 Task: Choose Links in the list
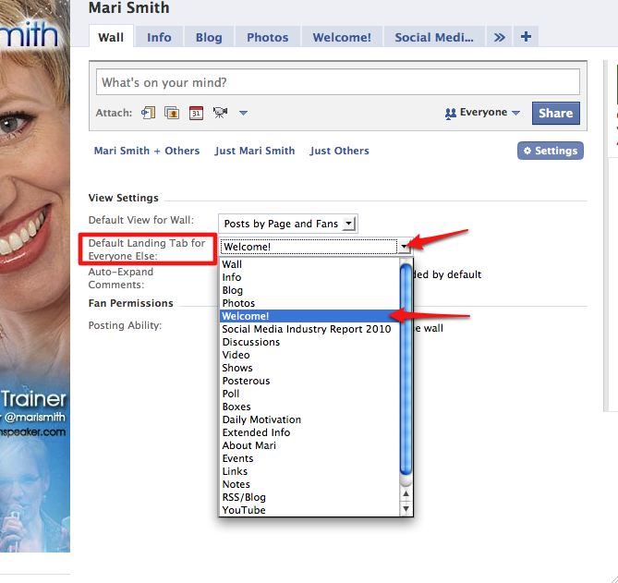[x=309, y=471]
